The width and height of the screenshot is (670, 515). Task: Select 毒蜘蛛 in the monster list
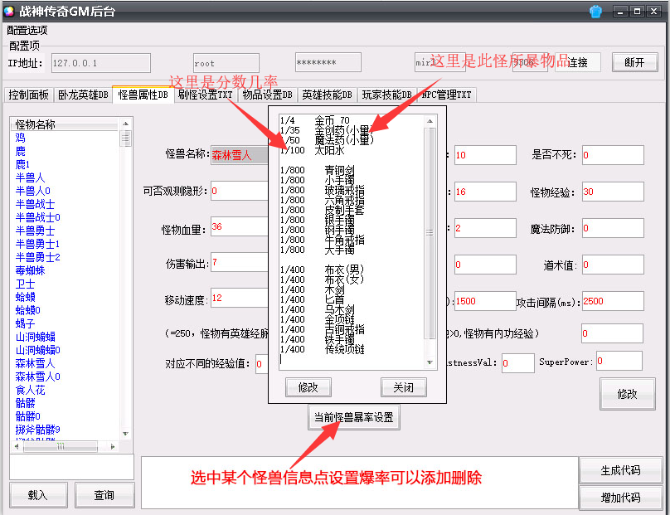[30, 270]
